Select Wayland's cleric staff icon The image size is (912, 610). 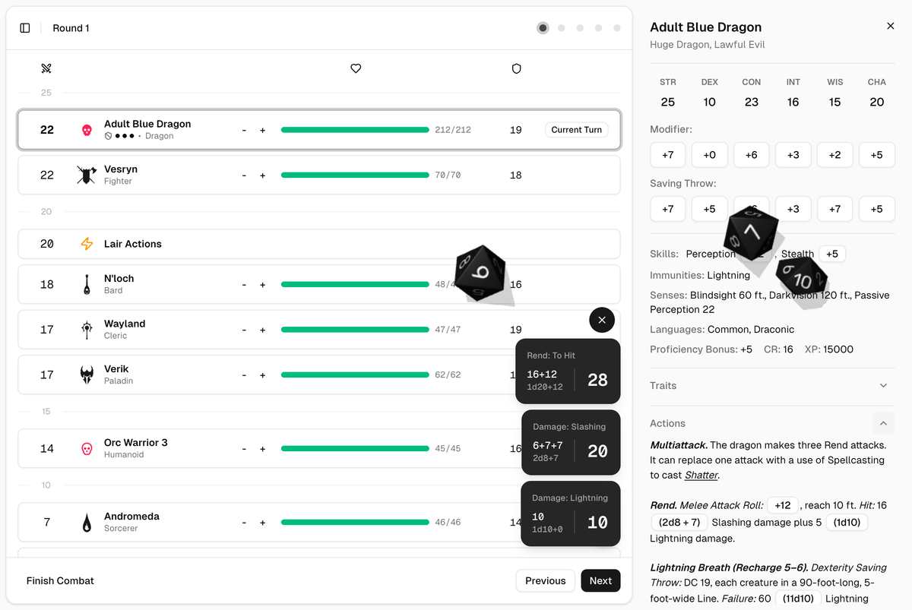[85, 329]
